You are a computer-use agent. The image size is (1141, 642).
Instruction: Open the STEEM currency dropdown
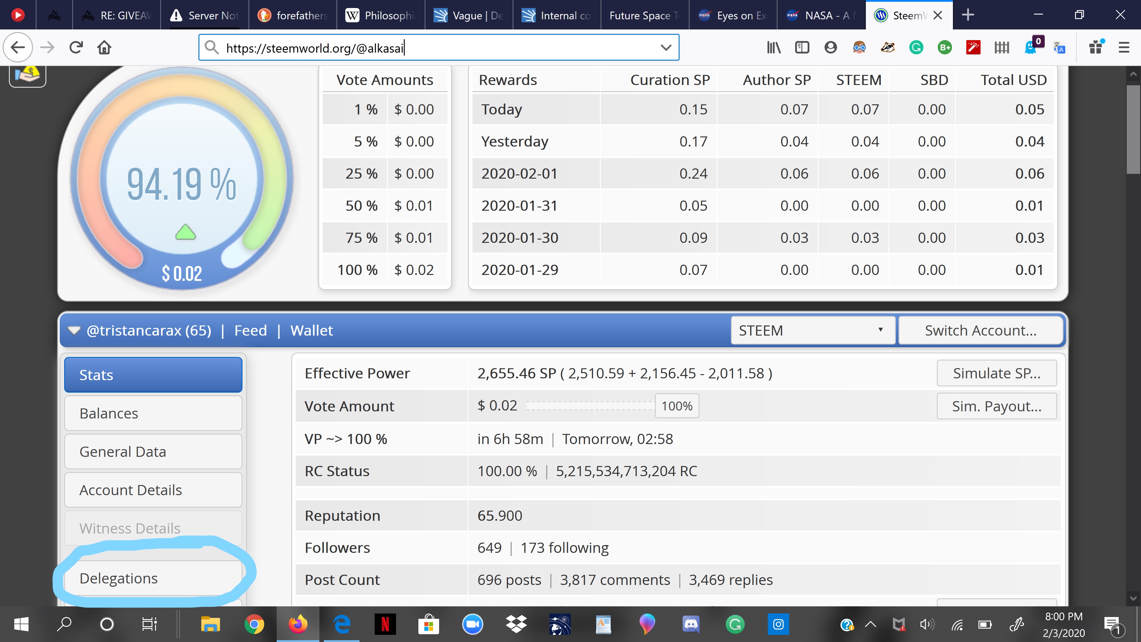point(812,331)
